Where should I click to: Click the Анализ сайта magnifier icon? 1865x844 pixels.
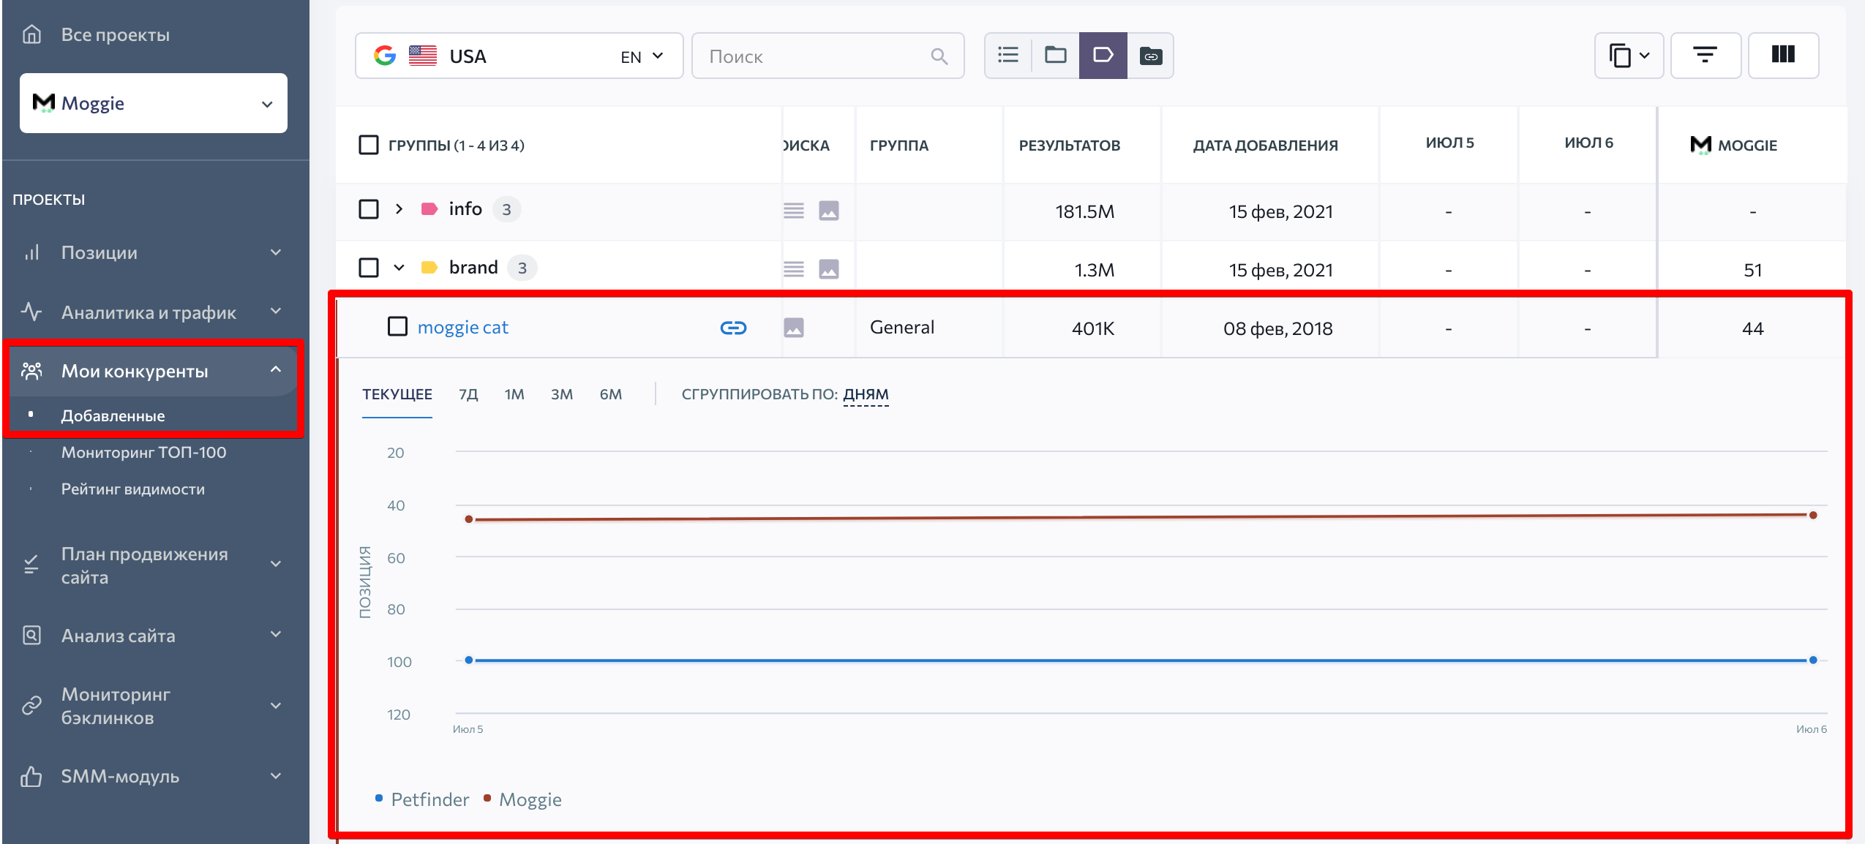(31, 635)
